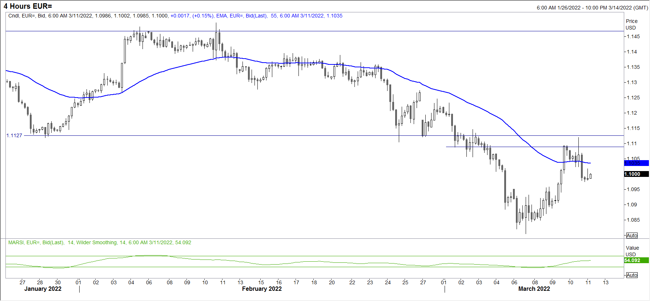650x301 pixels.
Task: Click the "Price USD" axis heading
Action: (x=631, y=24)
